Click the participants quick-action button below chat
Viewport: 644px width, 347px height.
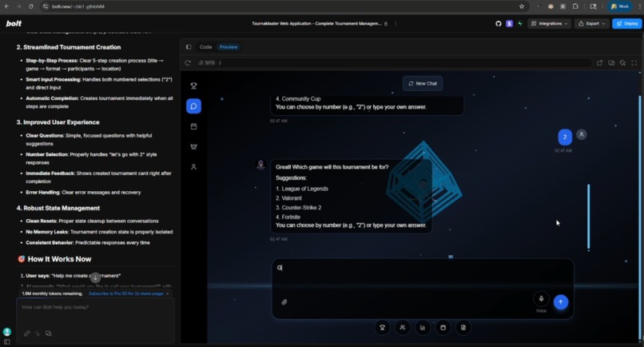tap(403, 328)
